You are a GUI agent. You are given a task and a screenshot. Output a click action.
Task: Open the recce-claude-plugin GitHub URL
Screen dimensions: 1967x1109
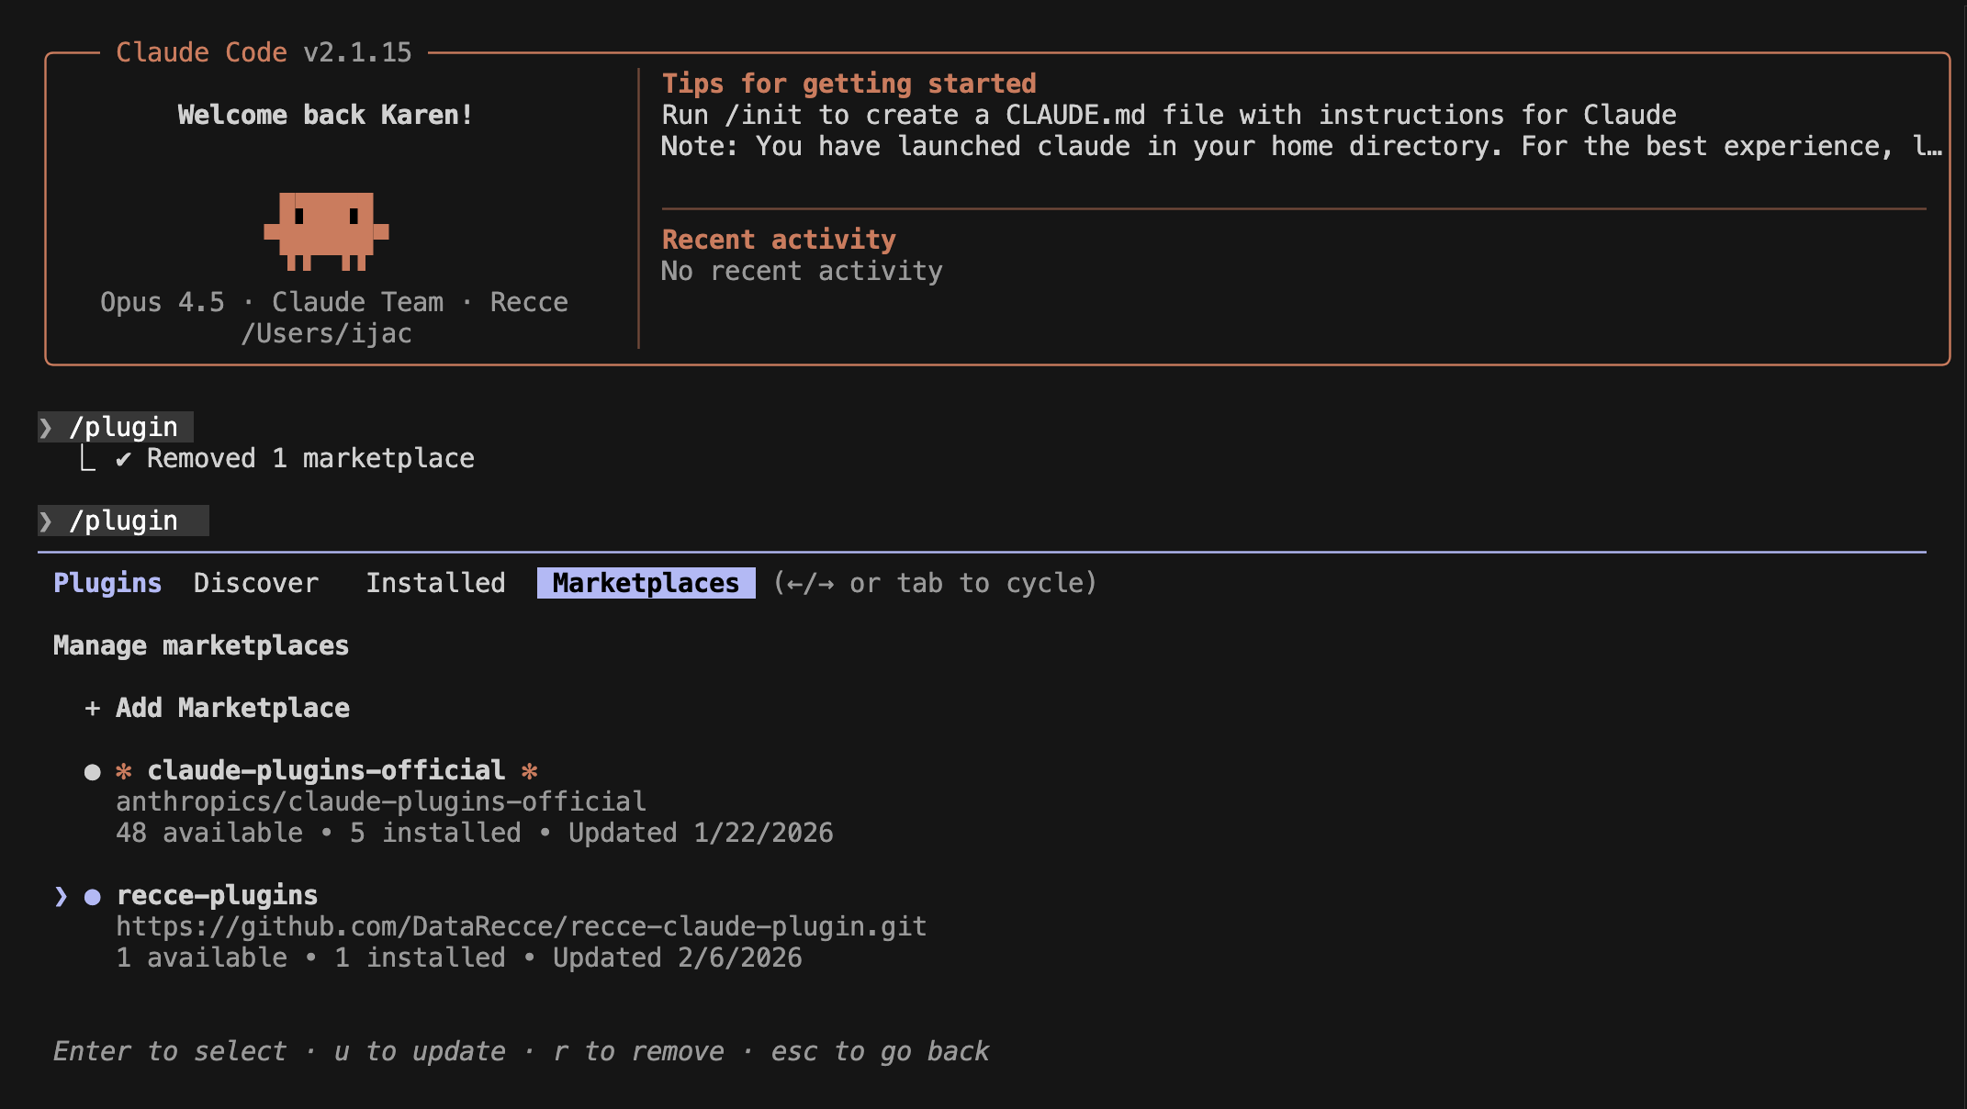coord(521,927)
